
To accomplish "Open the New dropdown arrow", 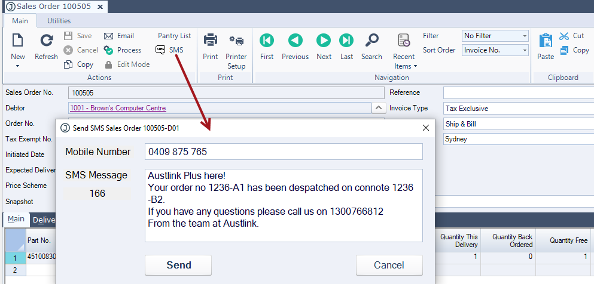I will [17, 66].
